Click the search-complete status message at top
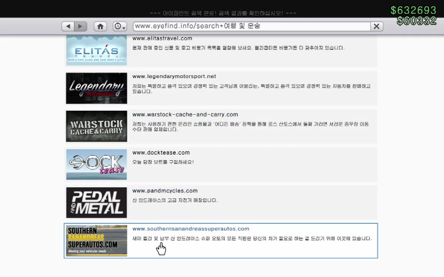The width and height of the screenshot is (444, 277). pos(223,13)
